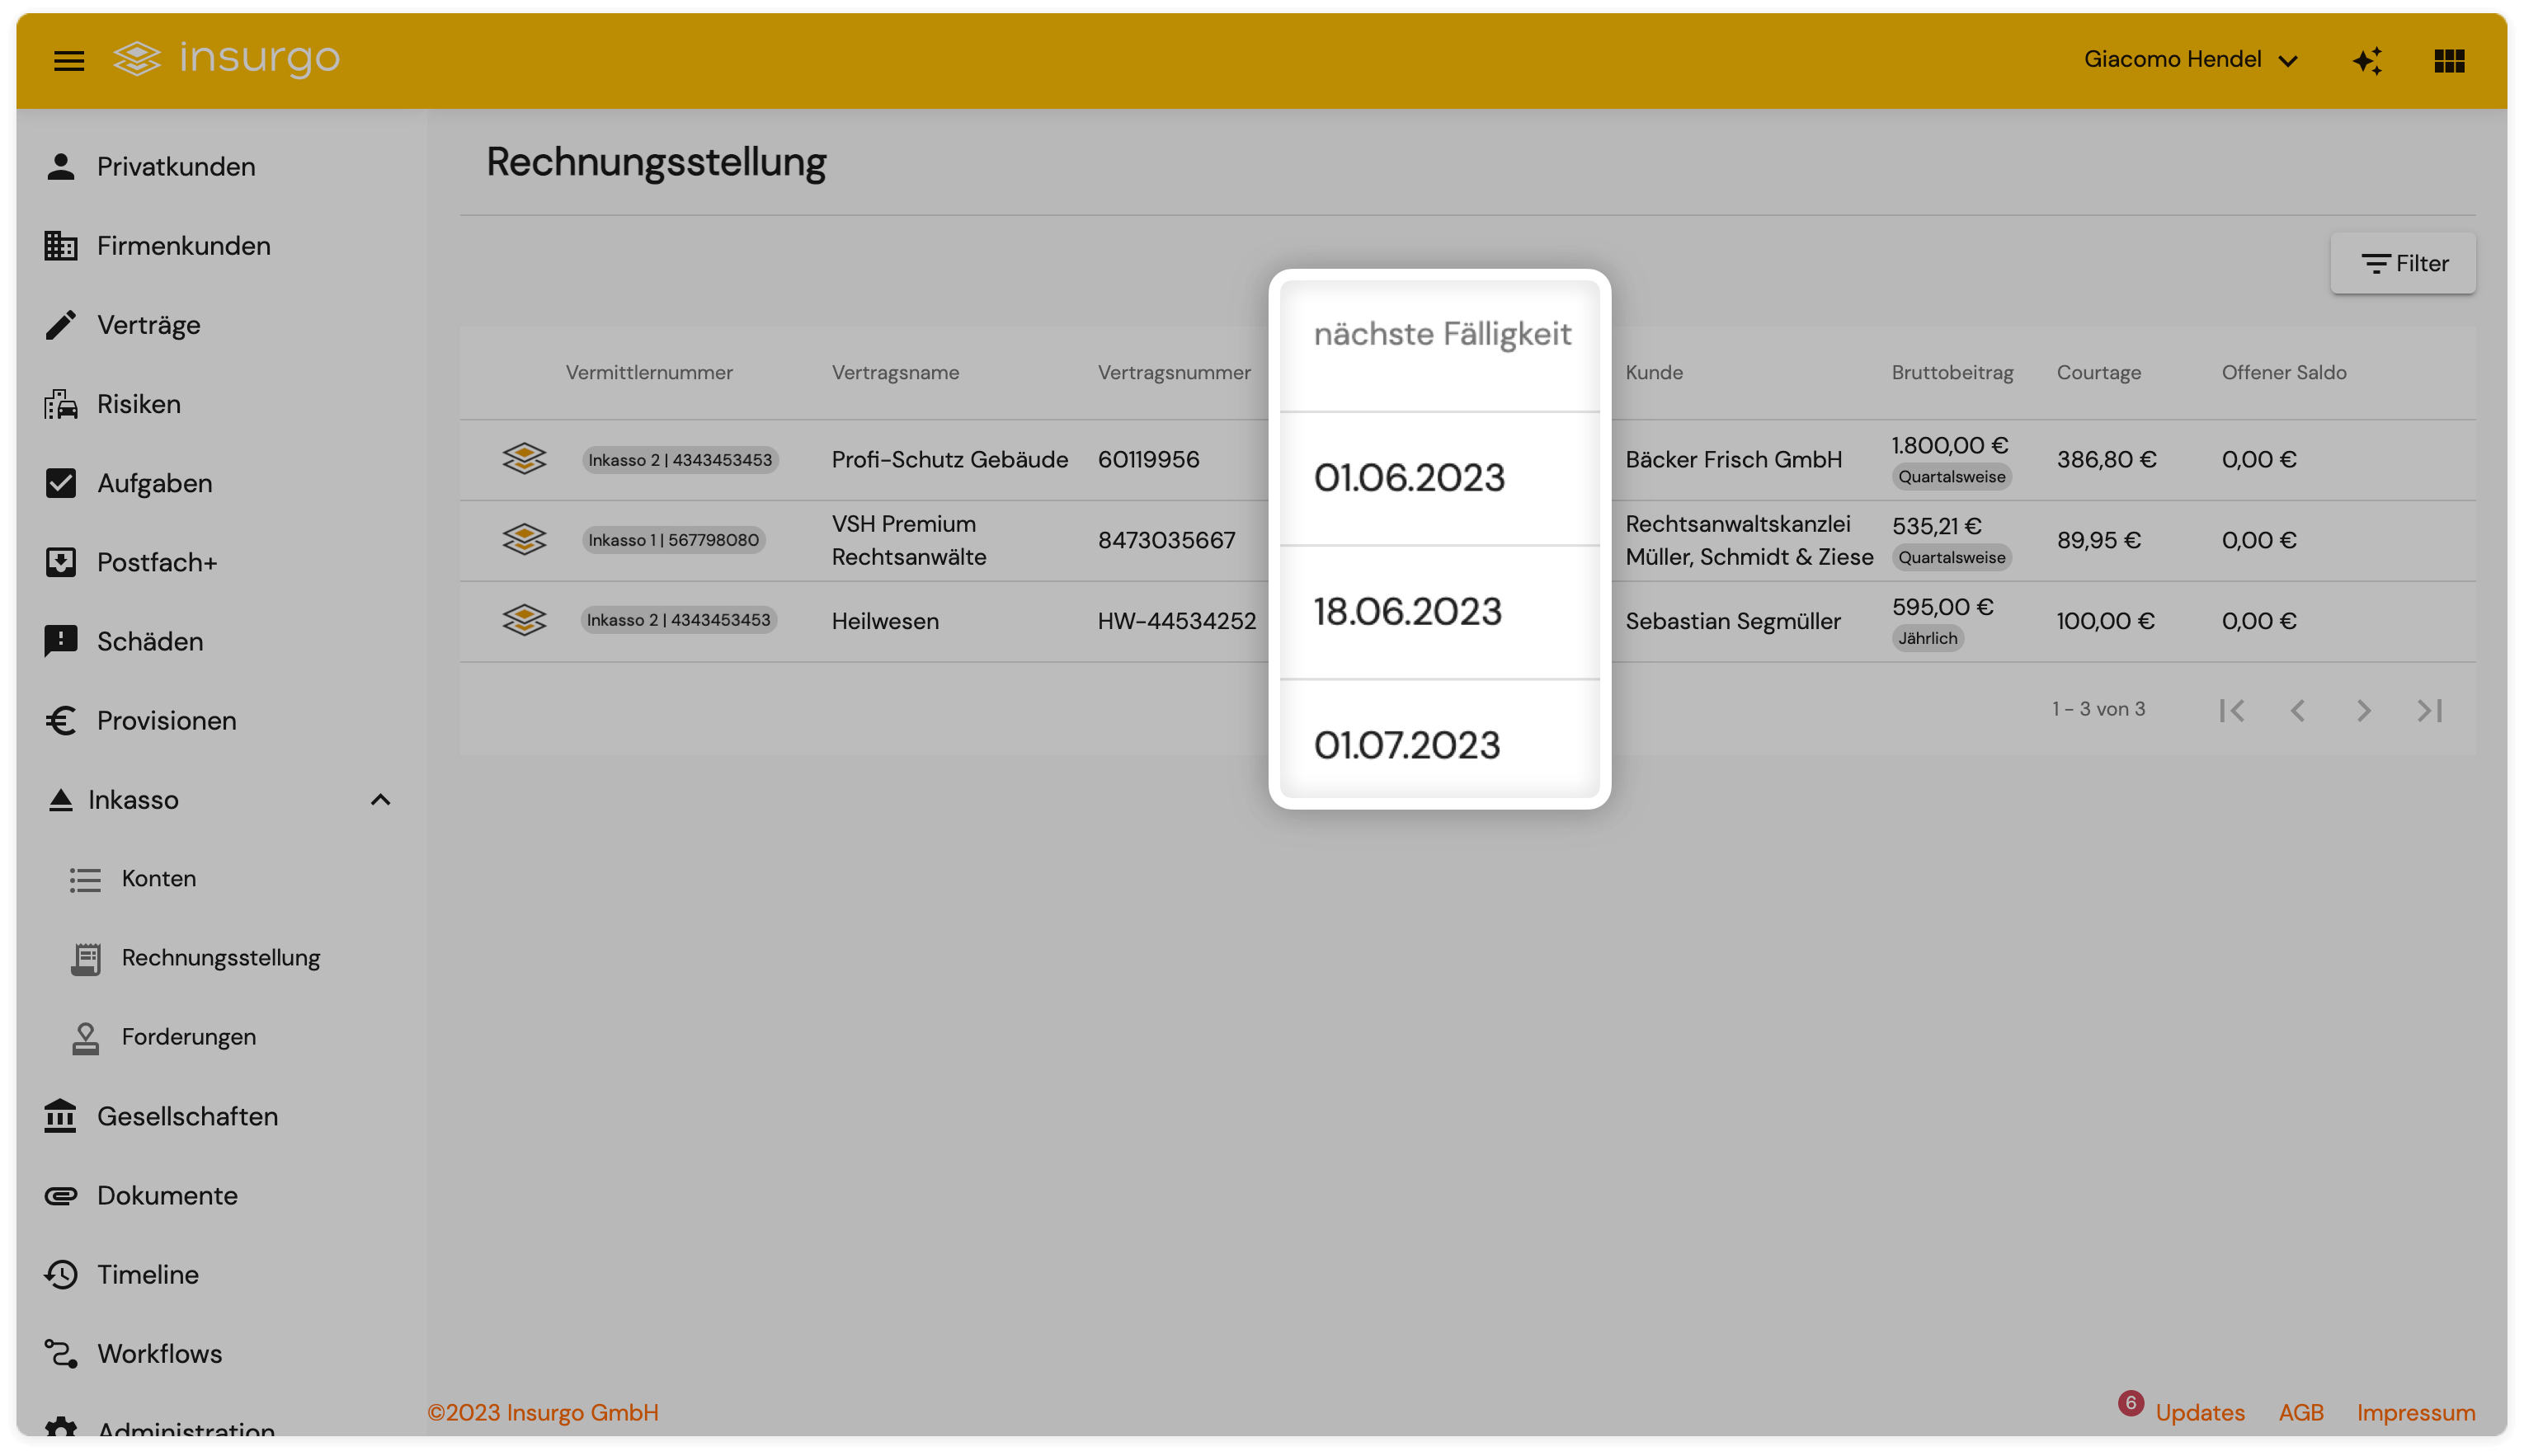Screen dimensions: 2524x1456
Task: Open customer Bäcker Frisch GmbH
Action: pos(1733,459)
